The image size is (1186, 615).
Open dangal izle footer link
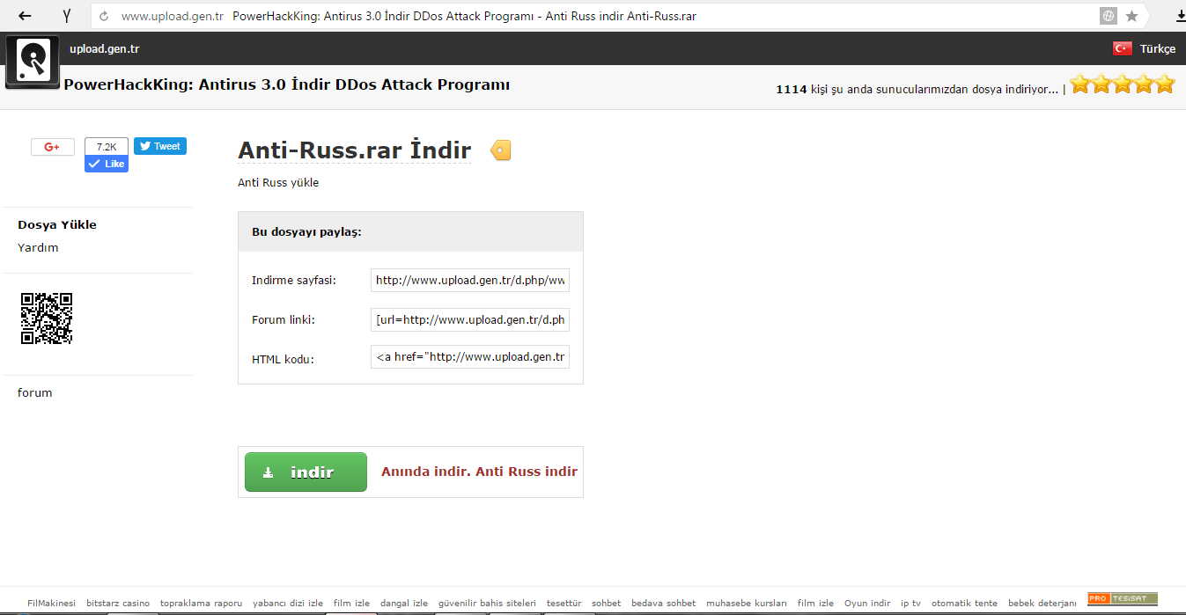(x=404, y=603)
